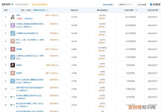The image size is (162, 112).
Task: Open 股权链 link under 3.39%
Action: (x=102, y=90)
